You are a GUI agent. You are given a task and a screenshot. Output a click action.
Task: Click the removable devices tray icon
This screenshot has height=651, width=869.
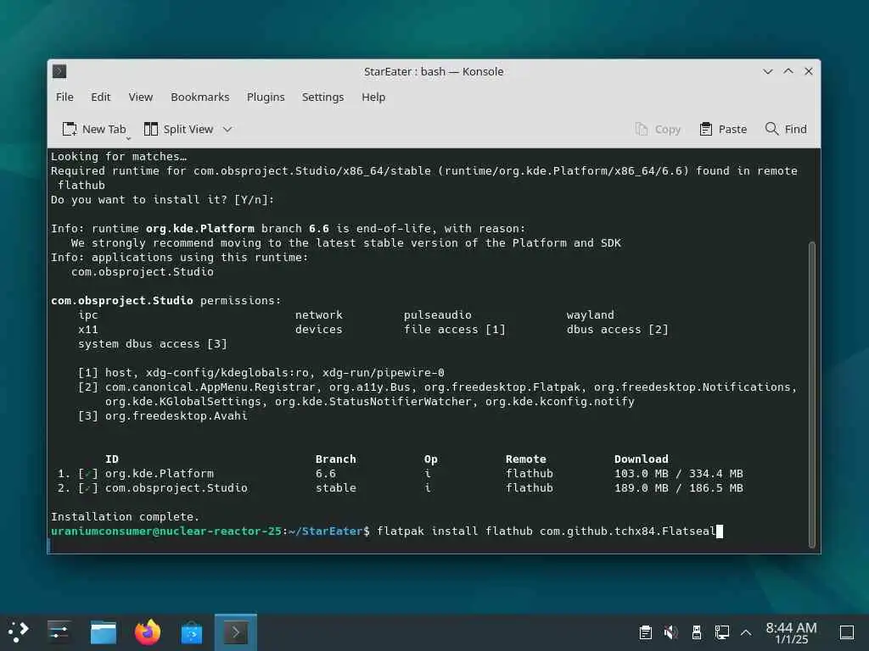click(x=697, y=632)
